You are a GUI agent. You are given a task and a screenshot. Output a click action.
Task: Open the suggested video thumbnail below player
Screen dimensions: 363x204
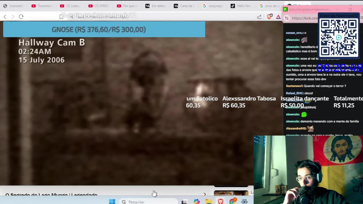click(231, 193)
